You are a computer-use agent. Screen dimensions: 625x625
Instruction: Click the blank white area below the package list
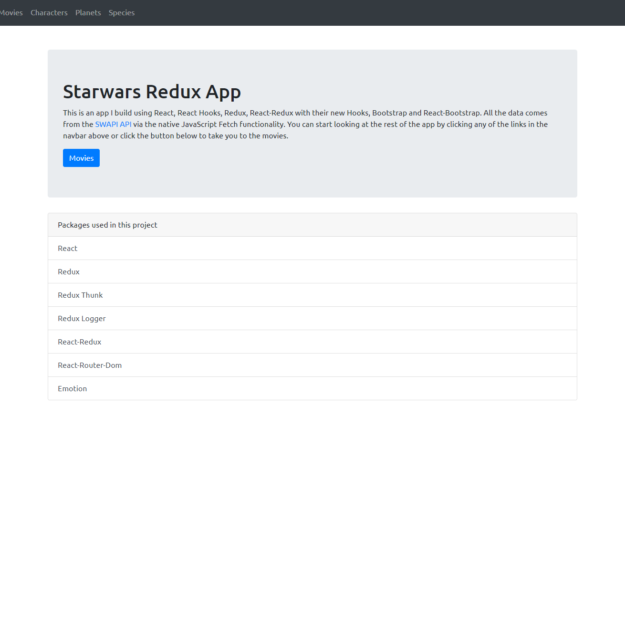[312, 510]
